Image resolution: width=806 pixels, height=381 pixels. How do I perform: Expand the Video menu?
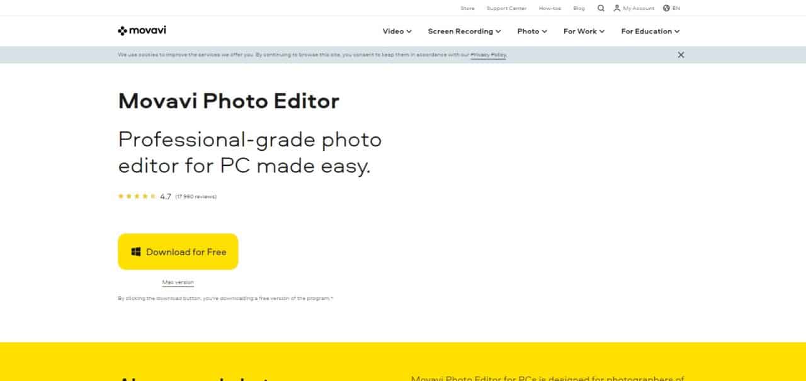pyautogui.click(x=397, y=31)
